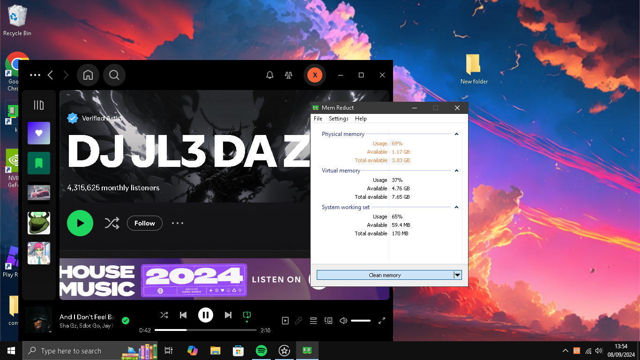640x360 pixels.
Task: Open Friend Activity icon in Spotify
Action: 289,75
